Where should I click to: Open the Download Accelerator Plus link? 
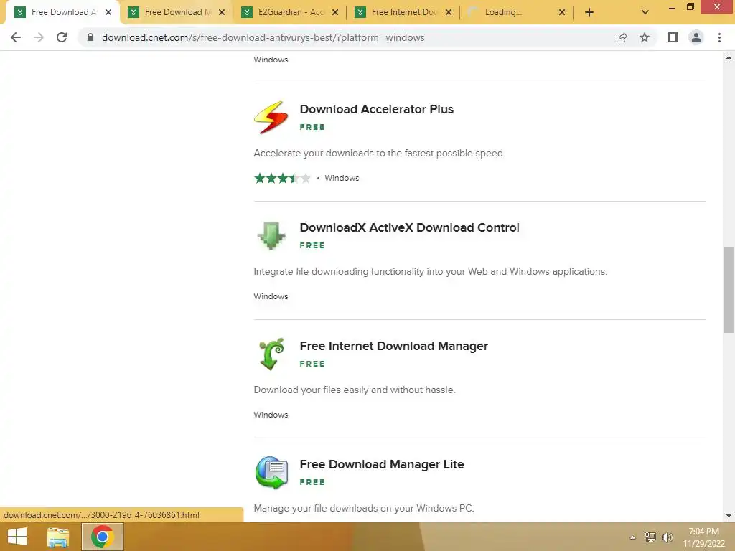pyautogui.click(x=376, y=109)
